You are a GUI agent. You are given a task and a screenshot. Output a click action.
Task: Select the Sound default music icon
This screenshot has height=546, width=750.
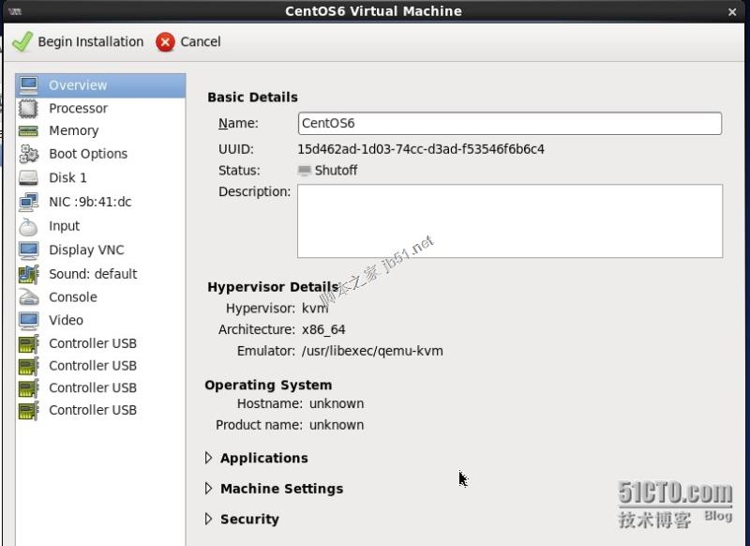29,274
